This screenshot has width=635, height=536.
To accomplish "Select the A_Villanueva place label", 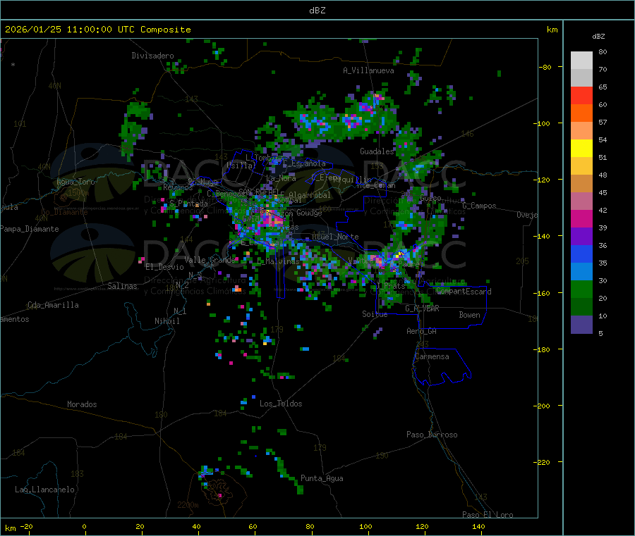I will (x=368, y=70).
